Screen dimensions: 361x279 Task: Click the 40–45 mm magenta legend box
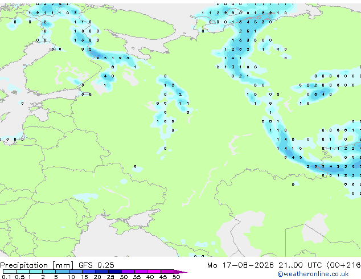click(154, 272)
